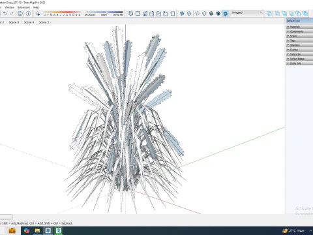Expand the Materials tray panel

tap(299, 27)
